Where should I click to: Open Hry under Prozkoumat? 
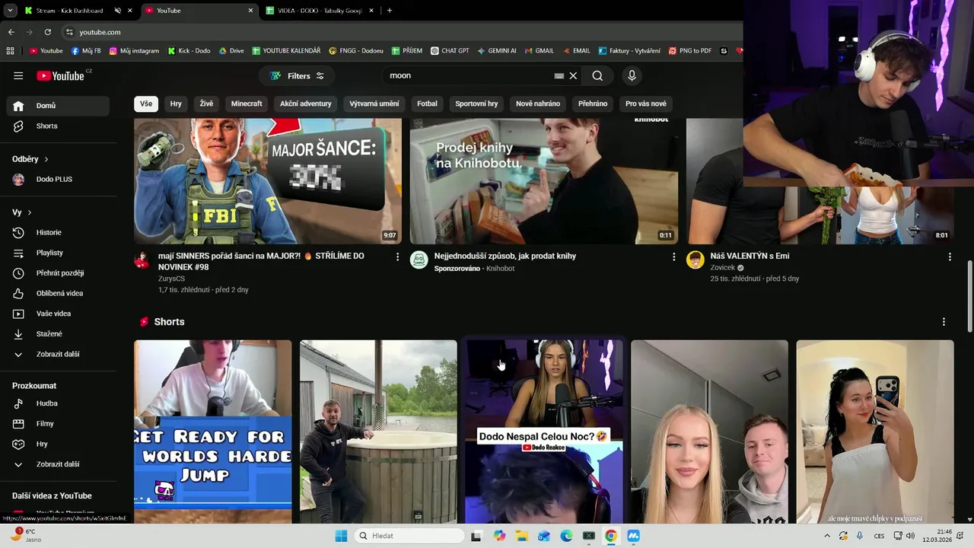[x=58, y=444]
